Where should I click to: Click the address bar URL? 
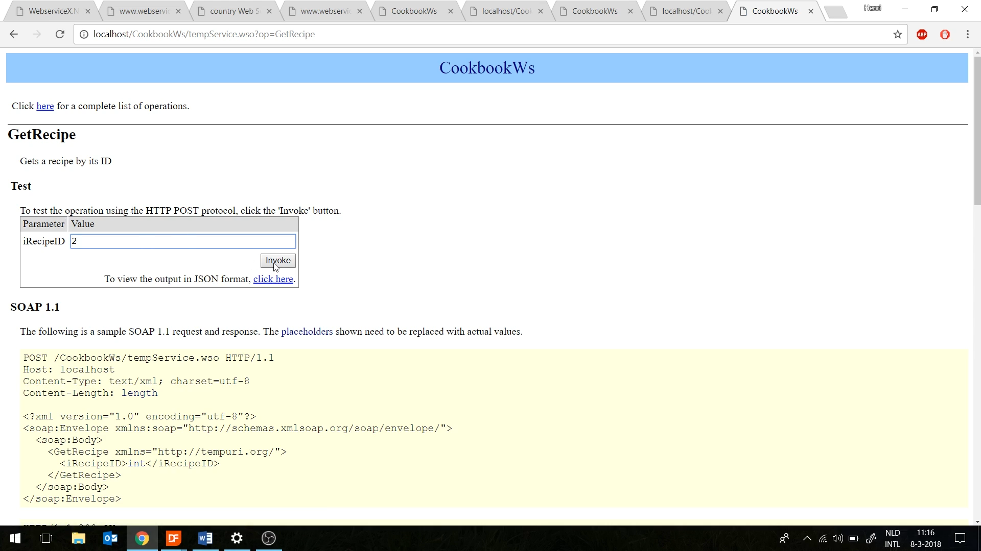[x=204, y=34]
